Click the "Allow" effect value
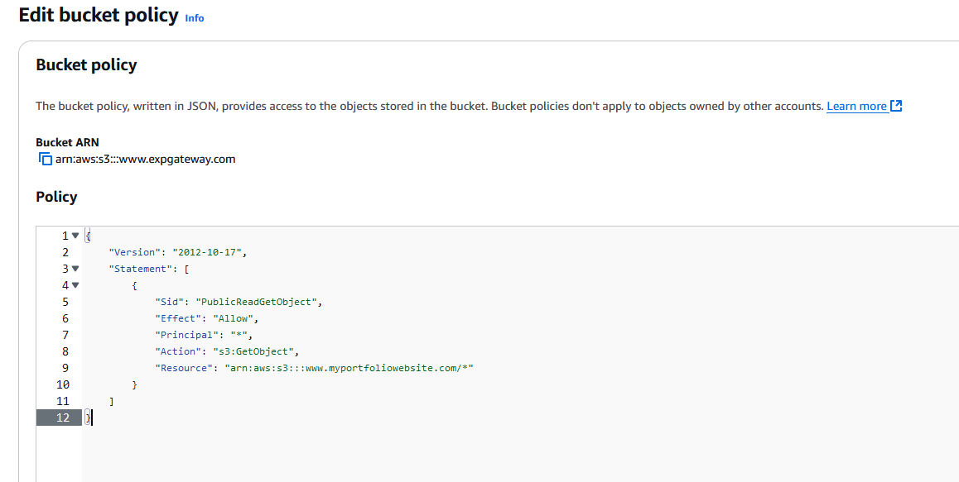 tap(234, 318)
